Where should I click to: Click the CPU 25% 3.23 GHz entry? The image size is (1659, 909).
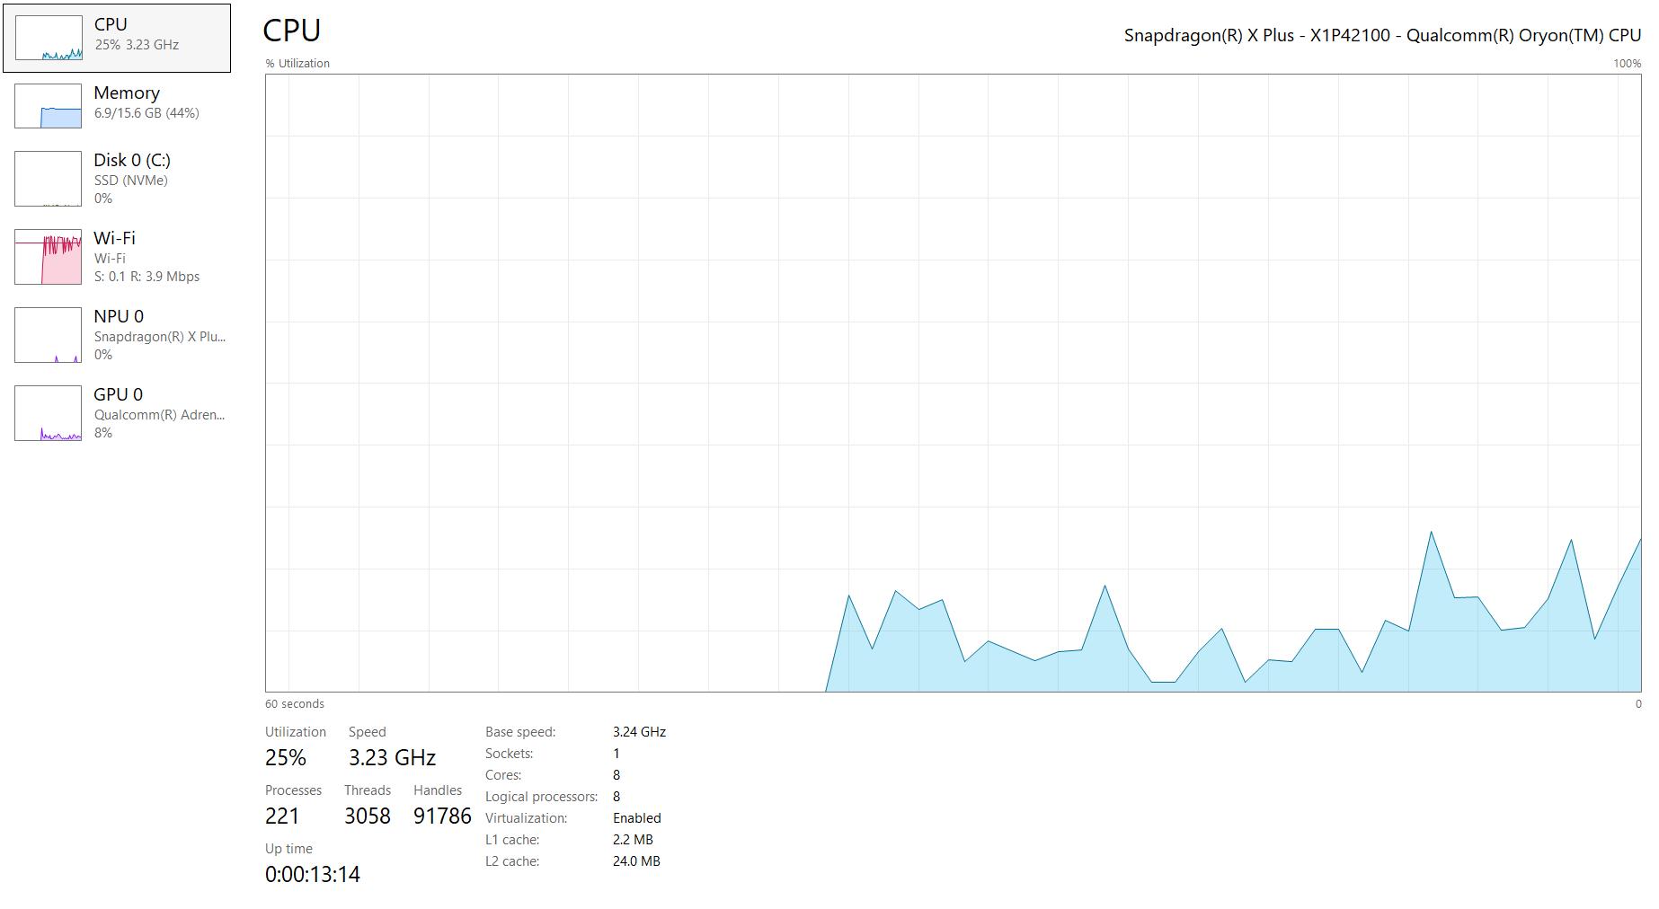pos(117,38)
